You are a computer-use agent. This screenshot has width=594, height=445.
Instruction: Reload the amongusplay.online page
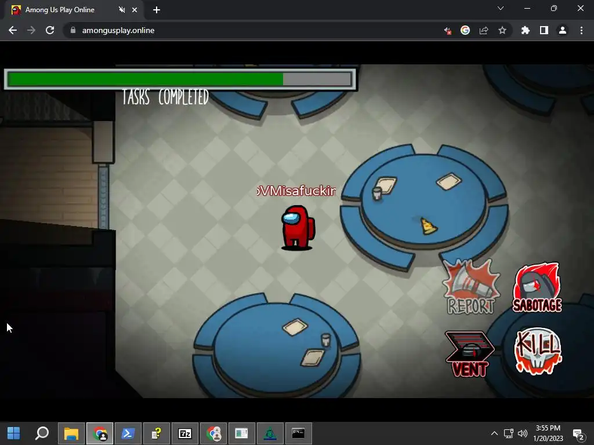pyautogui.click(x=50, y=30)
